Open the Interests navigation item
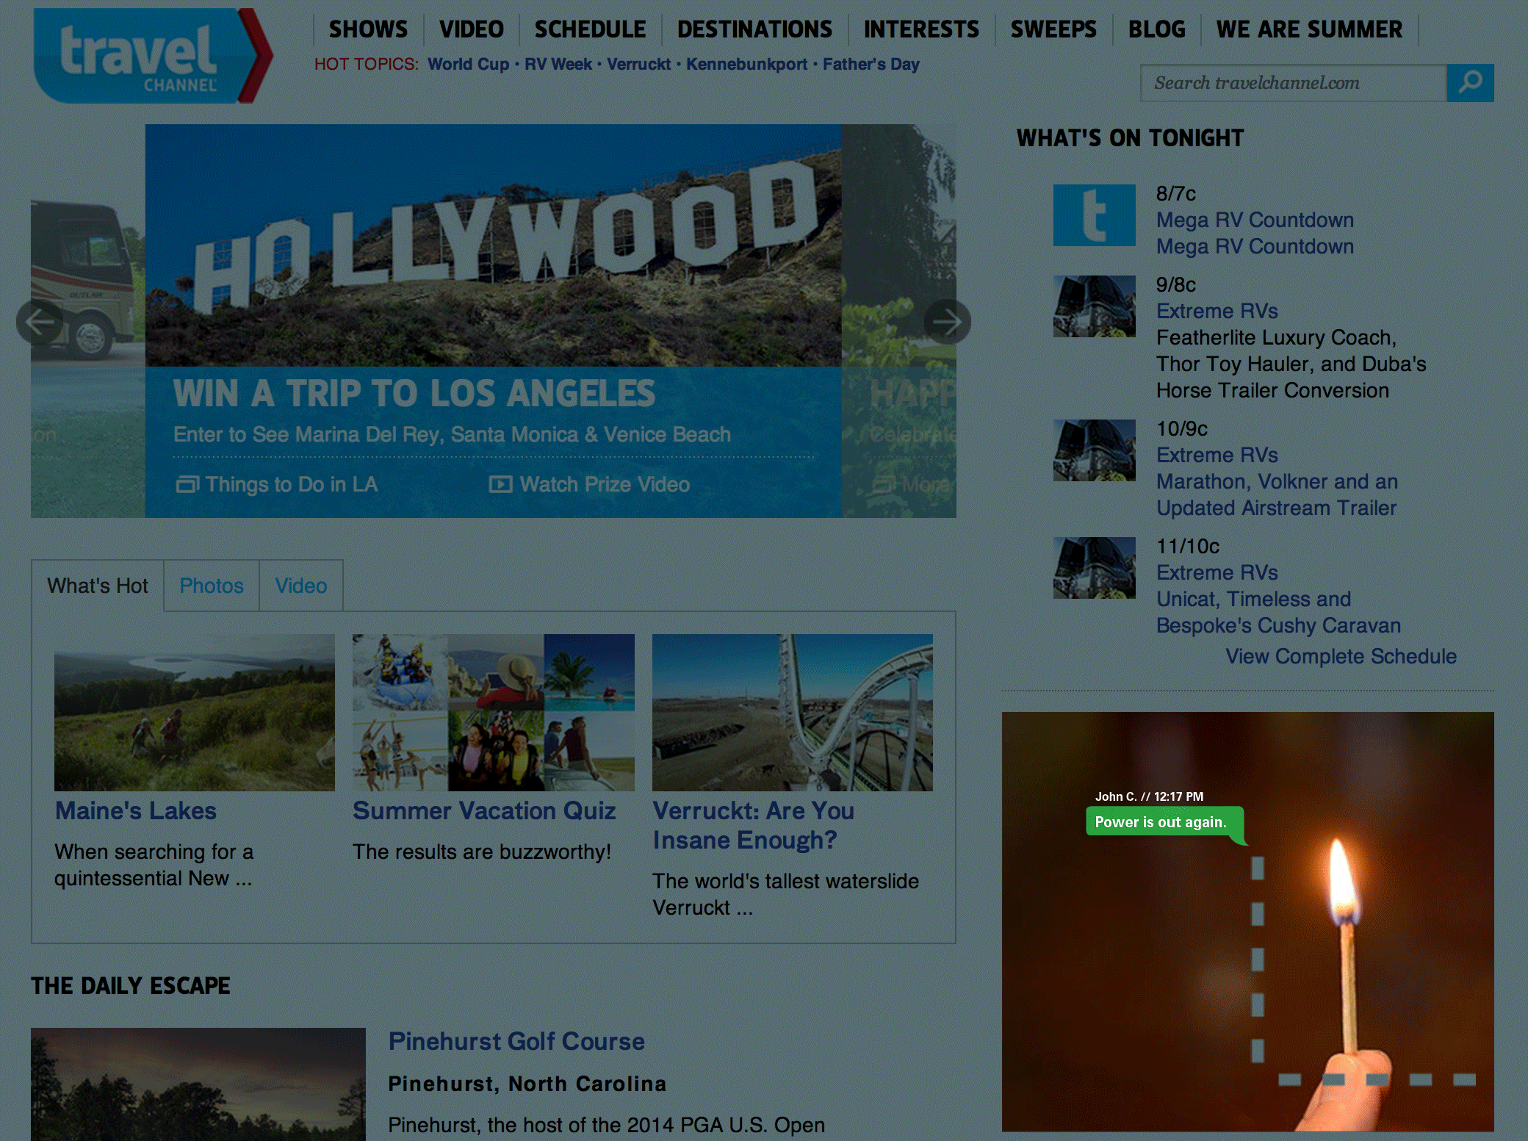 (921, 29)
